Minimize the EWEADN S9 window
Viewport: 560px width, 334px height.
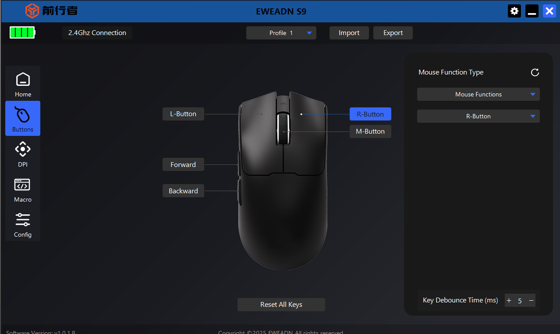pos(532,11)
